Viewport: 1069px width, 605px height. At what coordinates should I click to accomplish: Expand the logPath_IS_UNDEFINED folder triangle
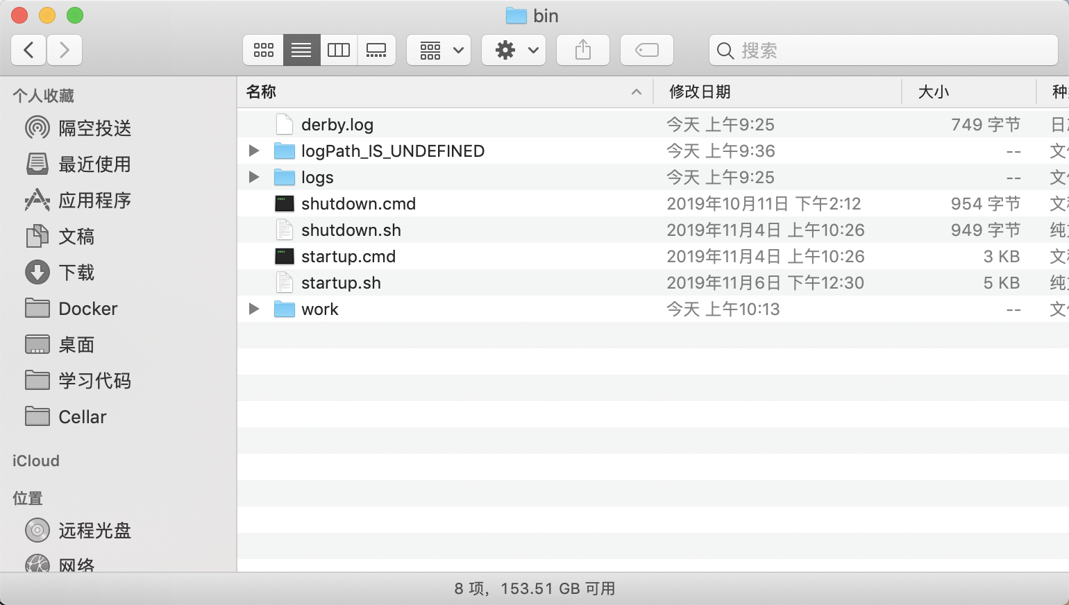[x=254, y=151]
